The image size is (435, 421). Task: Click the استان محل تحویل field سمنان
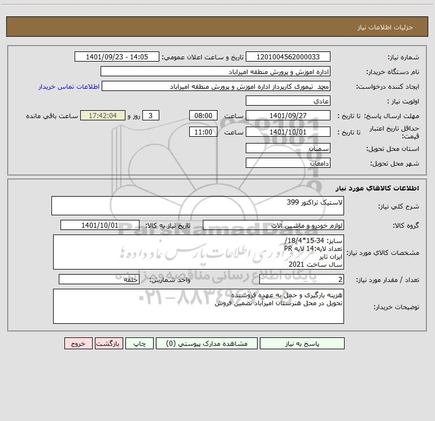tap(288, 148)
